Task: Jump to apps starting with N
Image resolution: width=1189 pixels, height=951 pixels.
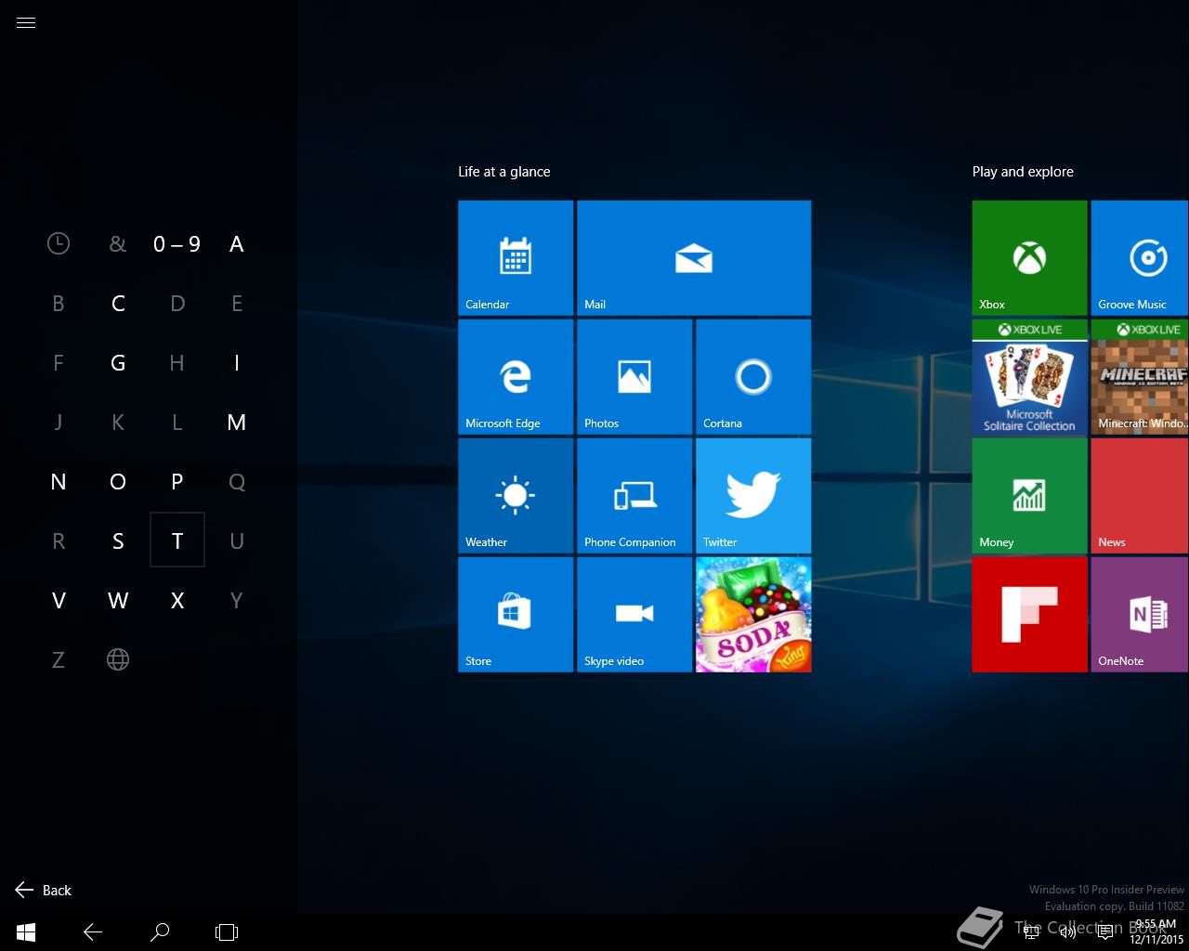Action: tap(59, 482)
